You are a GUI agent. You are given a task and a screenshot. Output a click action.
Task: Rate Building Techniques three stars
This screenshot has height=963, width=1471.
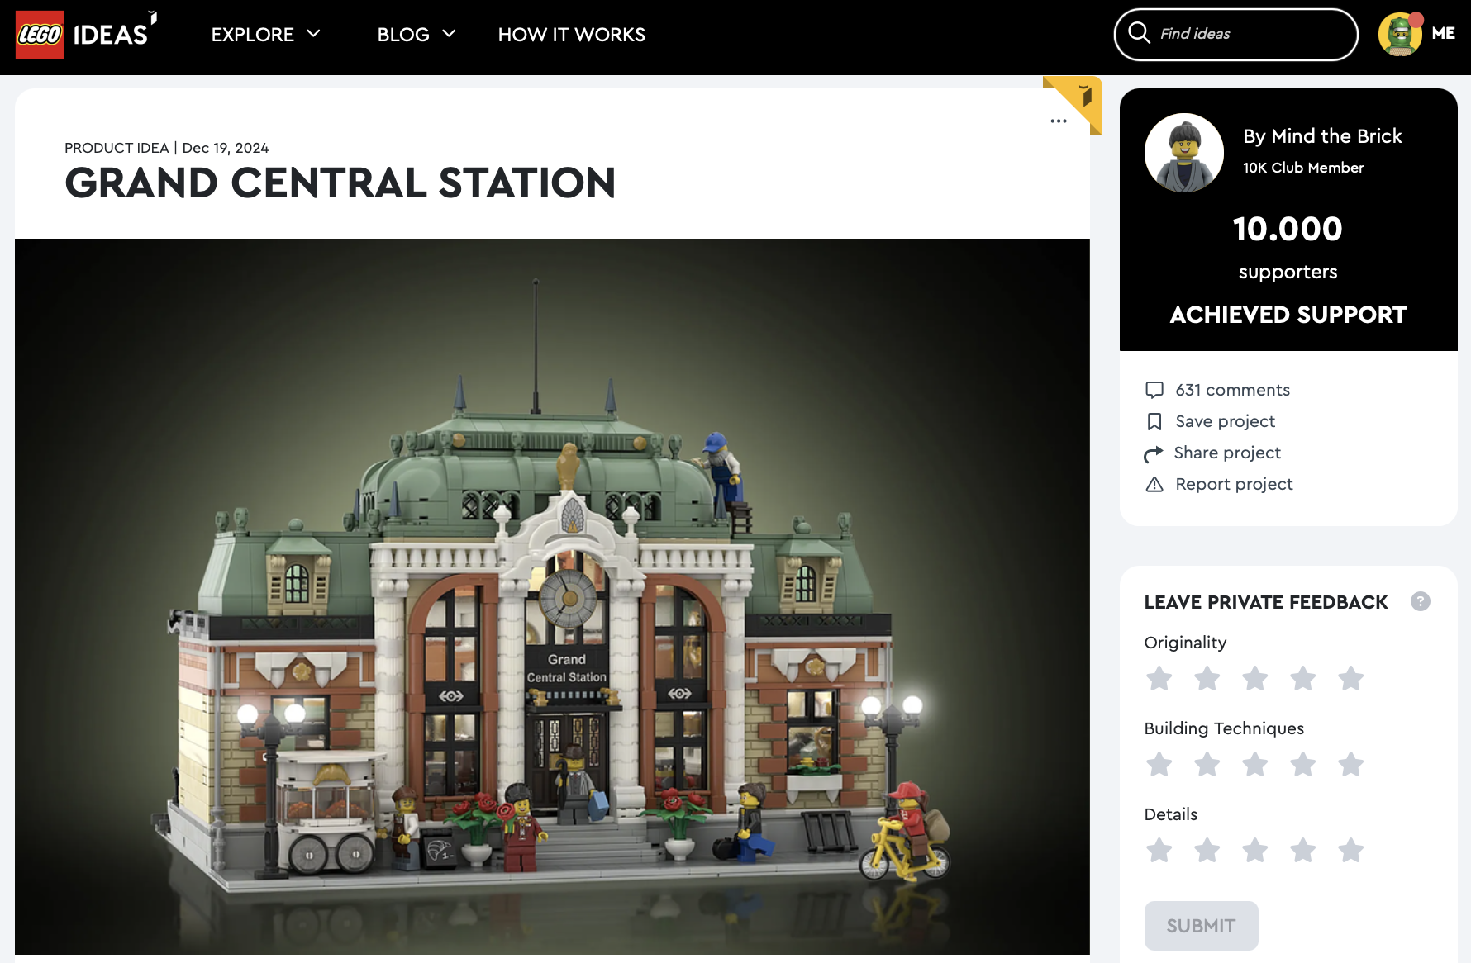[x=1255, y=764]
